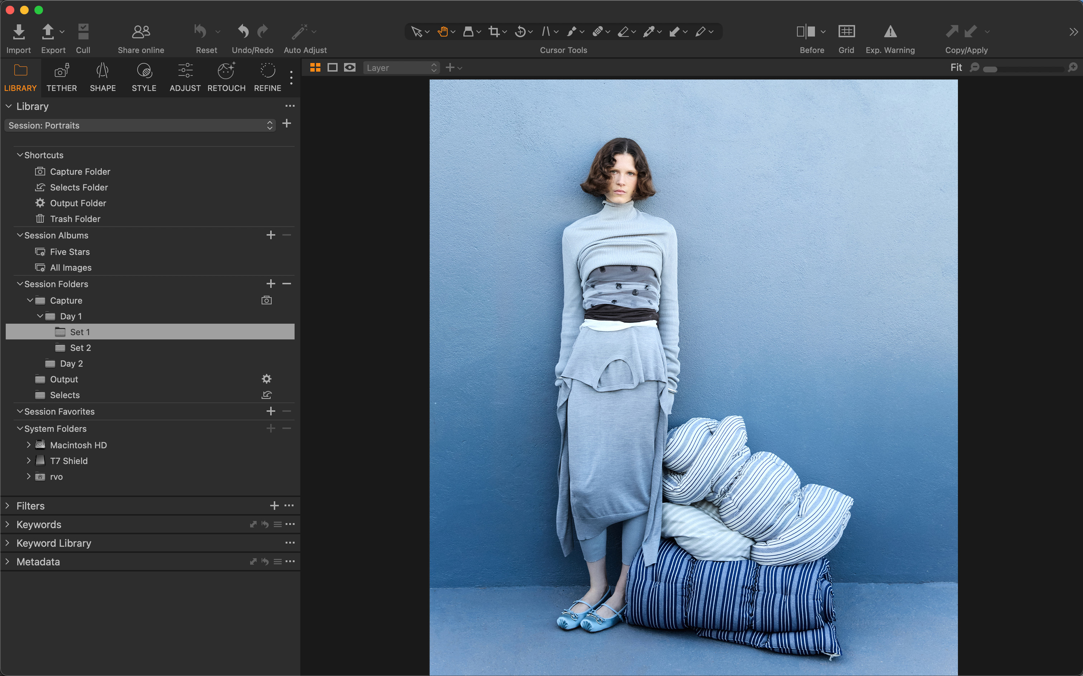Screen dimensions: 1083x676
Task: Select the Rotate tool
Action: (x=521, y=31)
